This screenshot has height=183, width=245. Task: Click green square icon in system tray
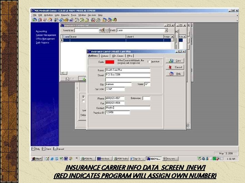coord(214,159)
